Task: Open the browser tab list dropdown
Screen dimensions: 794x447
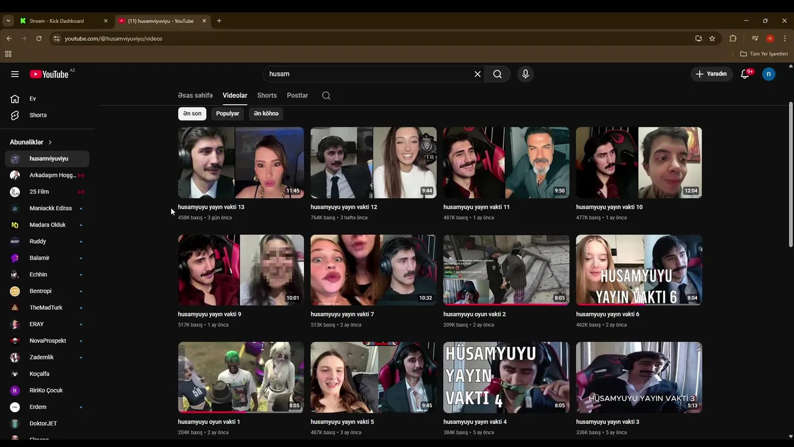Action: (8, 20)
